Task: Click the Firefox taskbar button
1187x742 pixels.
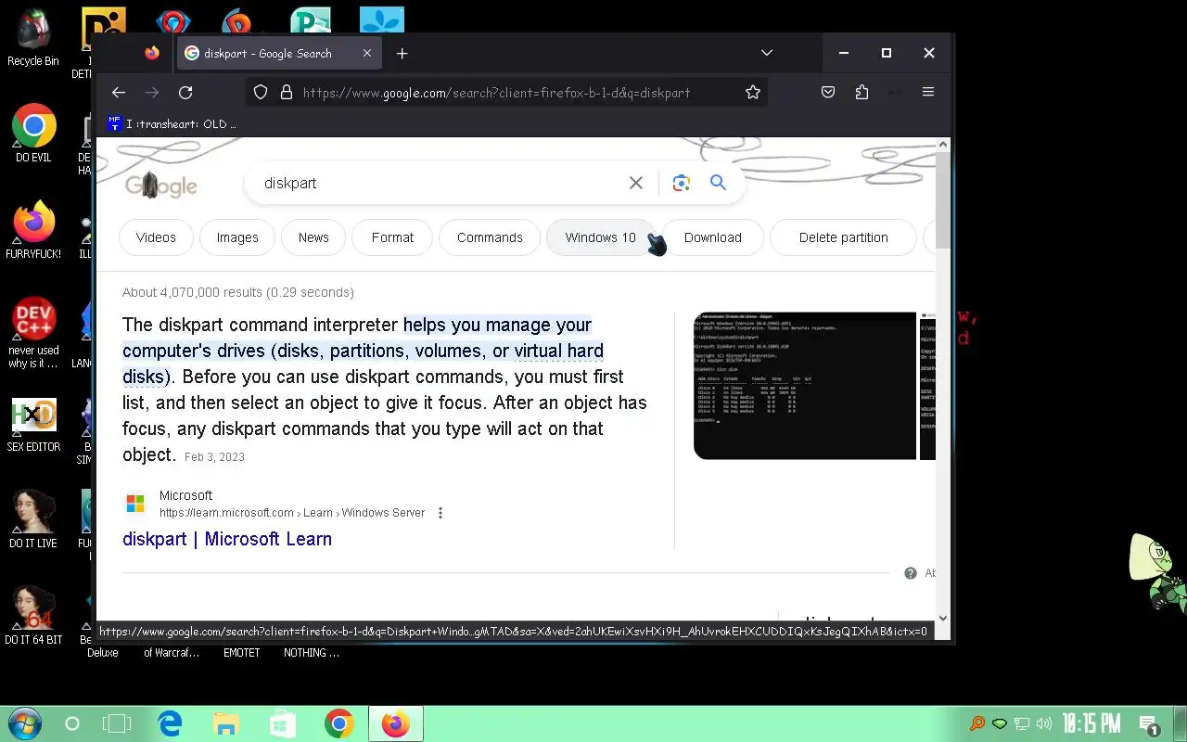Action: 396,723
